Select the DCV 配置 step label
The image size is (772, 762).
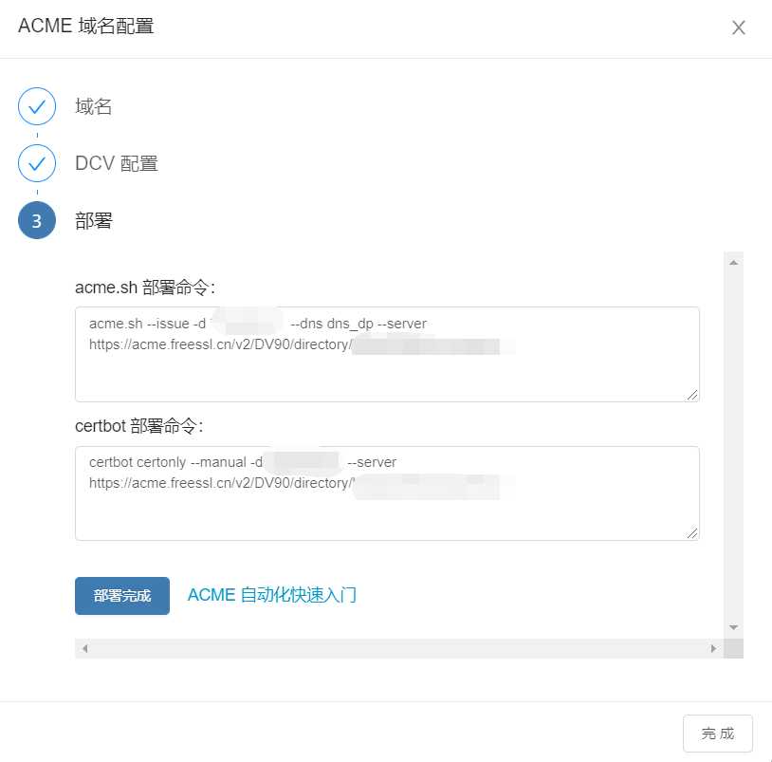click(117, 163)
